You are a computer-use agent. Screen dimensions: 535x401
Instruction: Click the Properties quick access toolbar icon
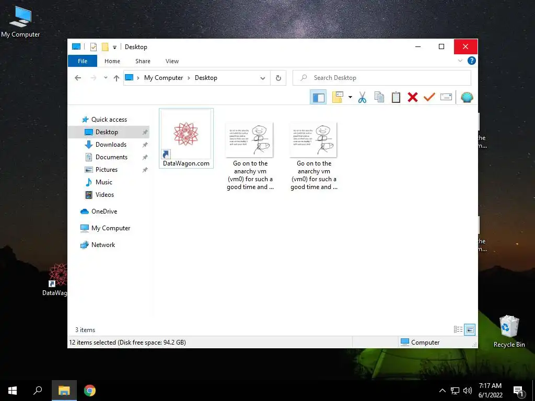tap(93, 47)
